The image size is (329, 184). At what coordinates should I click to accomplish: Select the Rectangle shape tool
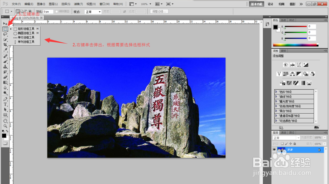(5, 115)
